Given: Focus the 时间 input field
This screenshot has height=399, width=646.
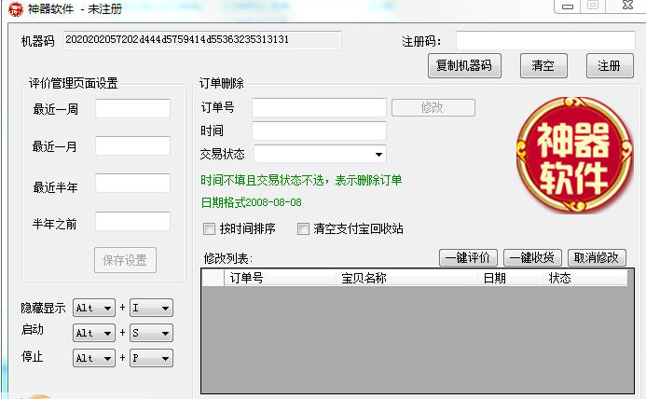Looking at the screenshot, I should pyautogui.click(x=320, y=131).
